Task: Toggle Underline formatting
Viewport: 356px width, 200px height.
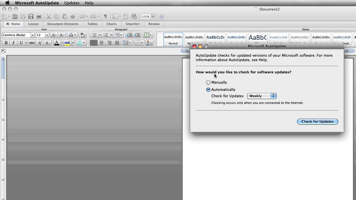Action: [21, 43]
